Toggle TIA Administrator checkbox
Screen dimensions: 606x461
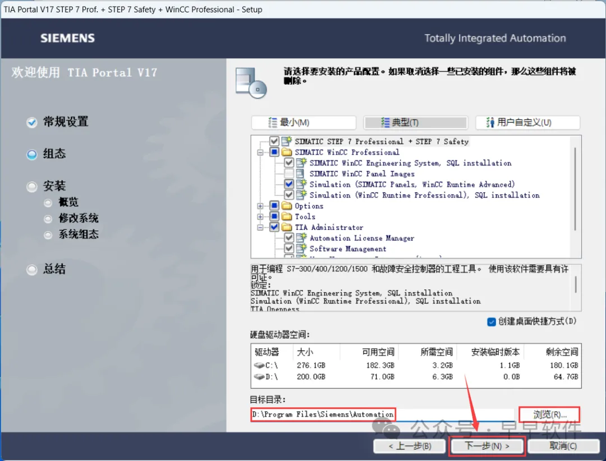click(274, 227)
